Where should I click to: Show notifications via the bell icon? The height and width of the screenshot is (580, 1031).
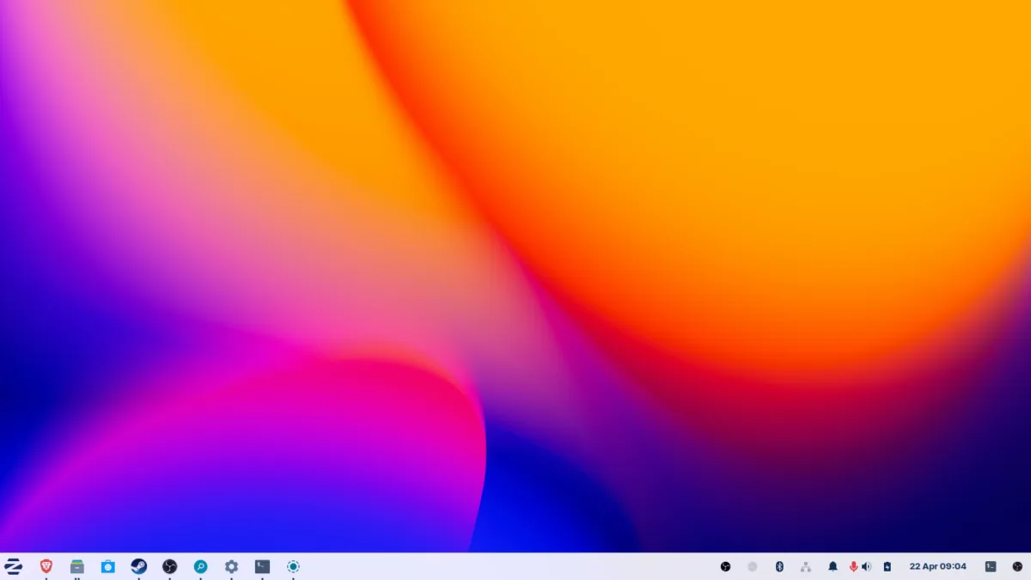point(833,566)
